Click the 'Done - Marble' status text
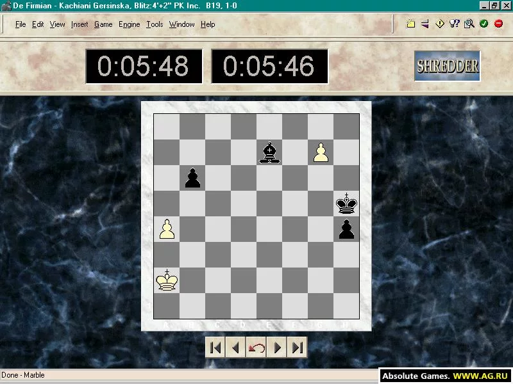The width and height of the screenshot is (513, 384). (x=23, y=375)
